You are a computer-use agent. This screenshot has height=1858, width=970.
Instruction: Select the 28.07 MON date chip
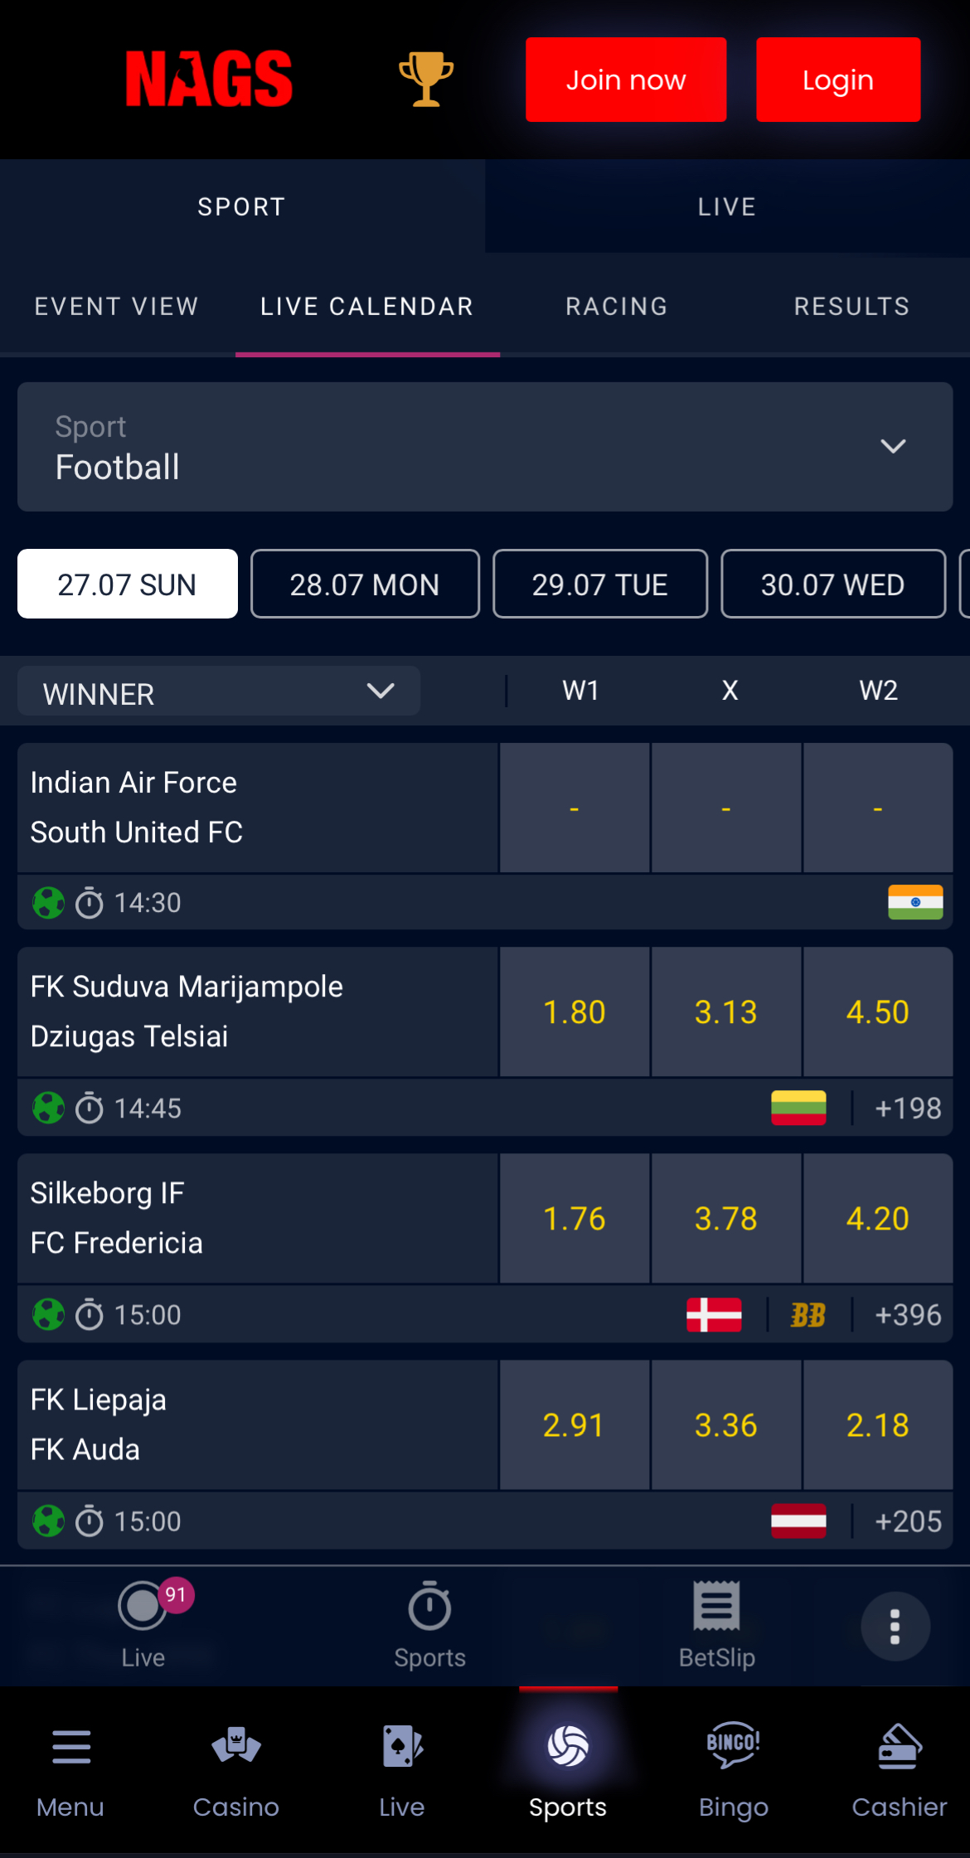tap(365, 584)
